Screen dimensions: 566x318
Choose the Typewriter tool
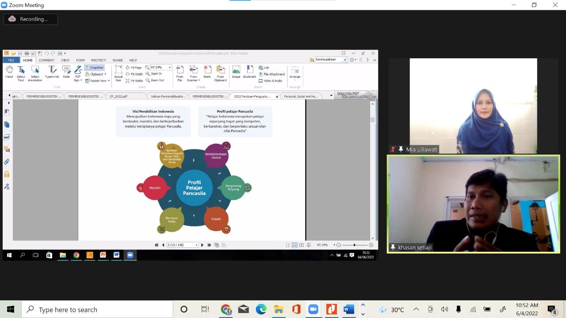[52, 72]
